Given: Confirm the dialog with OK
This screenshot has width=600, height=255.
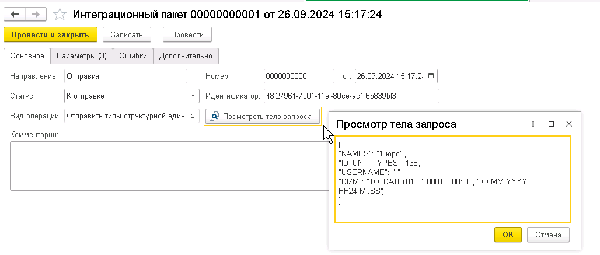Looking at the screenshot, I should coord(508,235).
